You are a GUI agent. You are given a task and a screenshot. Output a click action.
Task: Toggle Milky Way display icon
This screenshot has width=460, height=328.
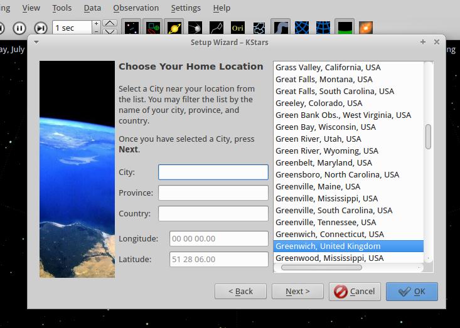click(x=281, y=28)
